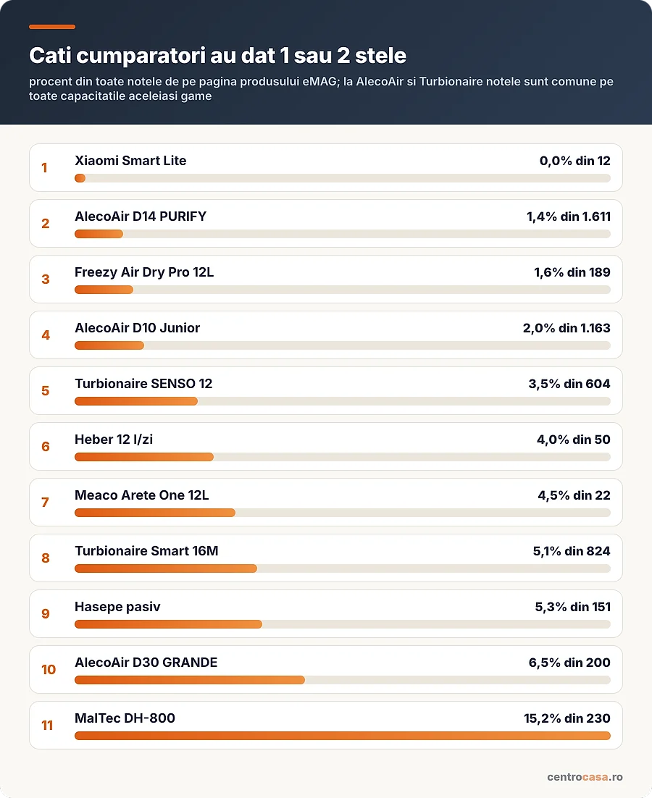Click the Freezy Air Dry Pro 12L label
Viewport: 652px width, 798px height.
pyautogui.click(x=144, y=272)
